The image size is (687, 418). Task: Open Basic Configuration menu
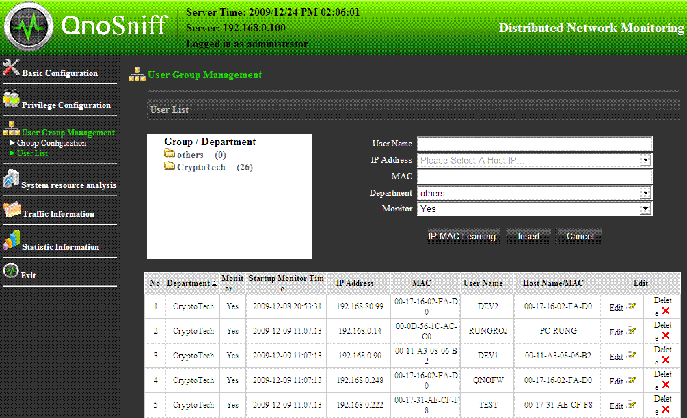(59, 73)
